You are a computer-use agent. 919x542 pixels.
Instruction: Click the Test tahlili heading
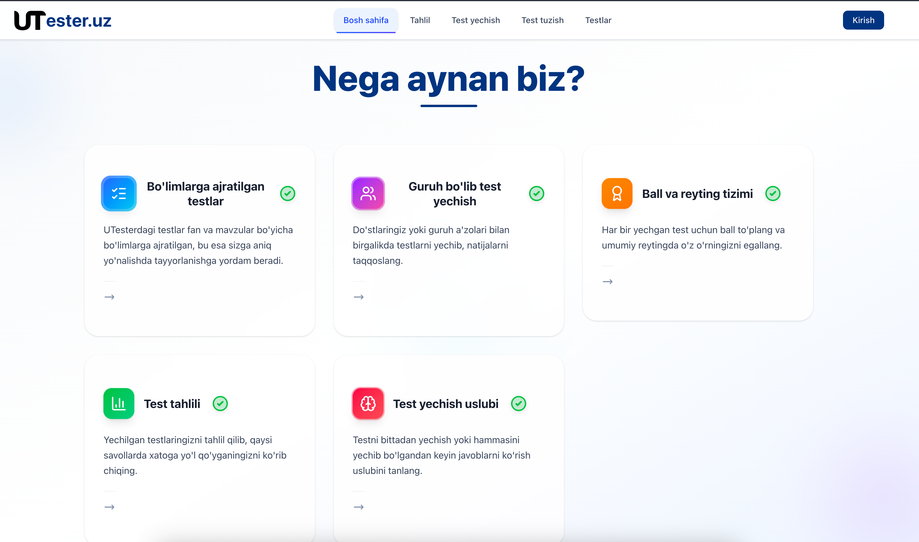point(172,404)
